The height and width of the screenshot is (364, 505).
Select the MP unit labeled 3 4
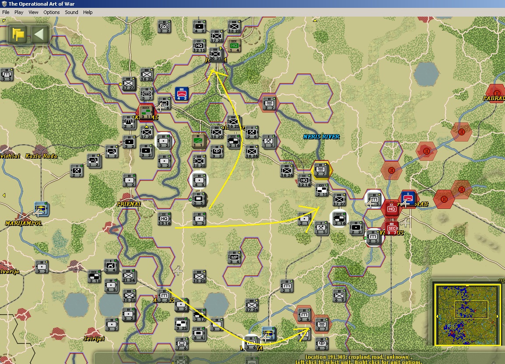[x=234, y=257]
